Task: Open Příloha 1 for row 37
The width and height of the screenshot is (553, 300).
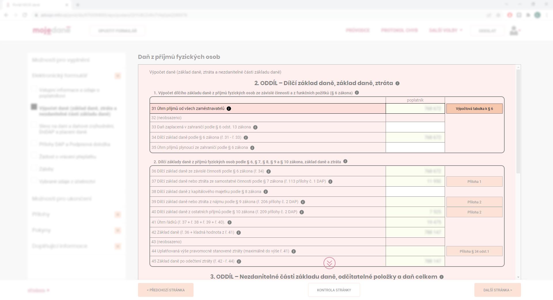Action: pyautogui.click(x=474, y=181)
